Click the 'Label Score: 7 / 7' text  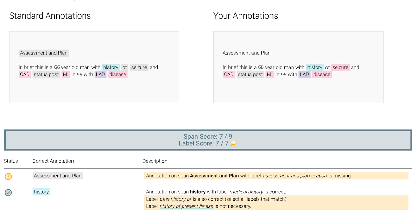click(x=204, y=143)
